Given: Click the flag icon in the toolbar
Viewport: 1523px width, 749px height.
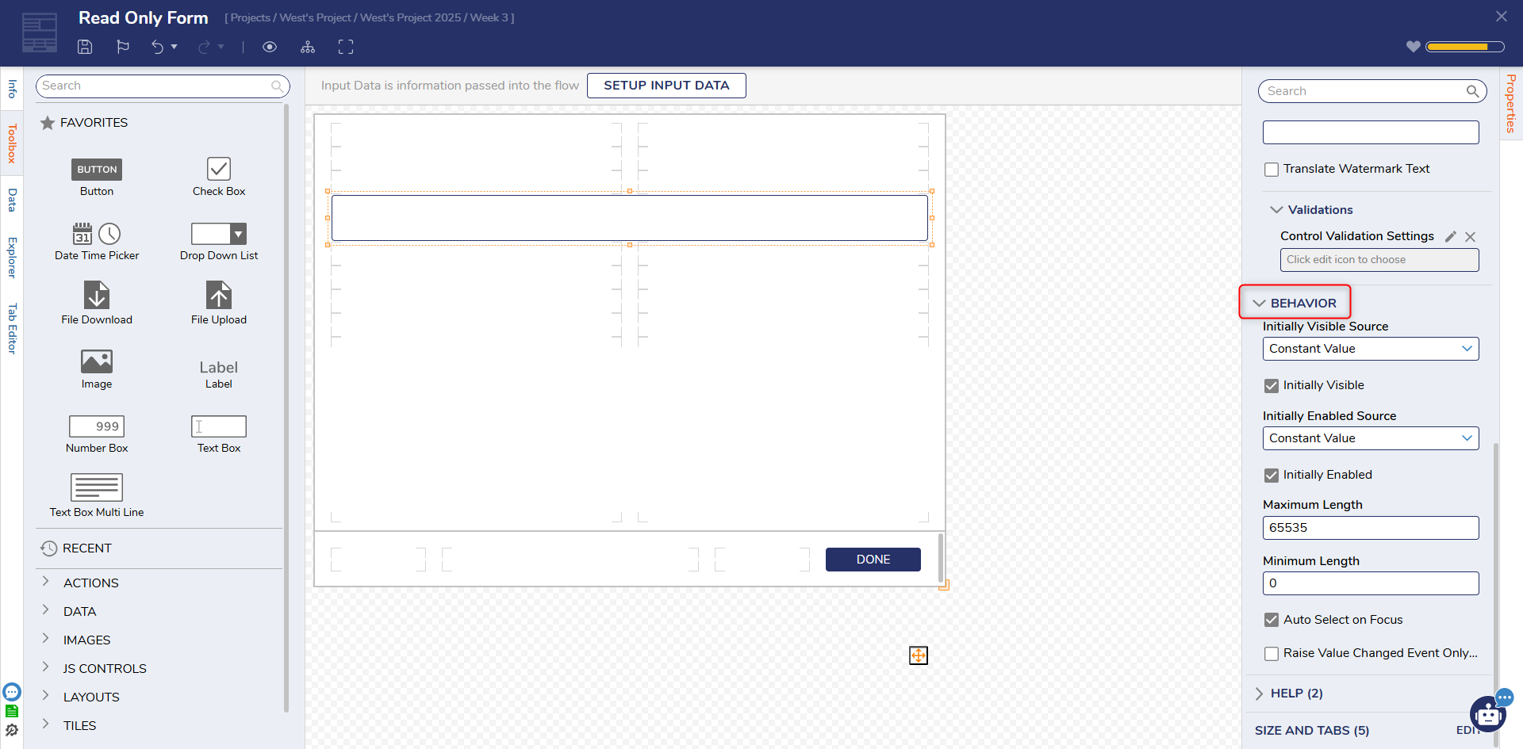Looking at the screenshot, I should [x=123, y=47].
